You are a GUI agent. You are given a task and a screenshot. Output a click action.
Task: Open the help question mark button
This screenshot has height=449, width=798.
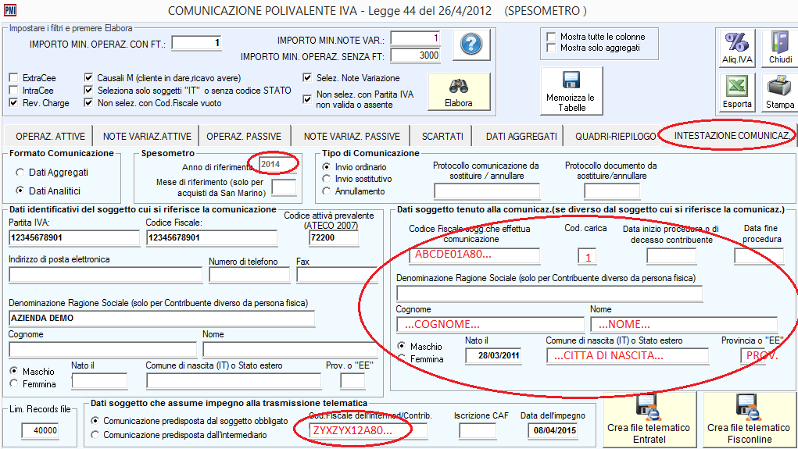pos(471,45)
